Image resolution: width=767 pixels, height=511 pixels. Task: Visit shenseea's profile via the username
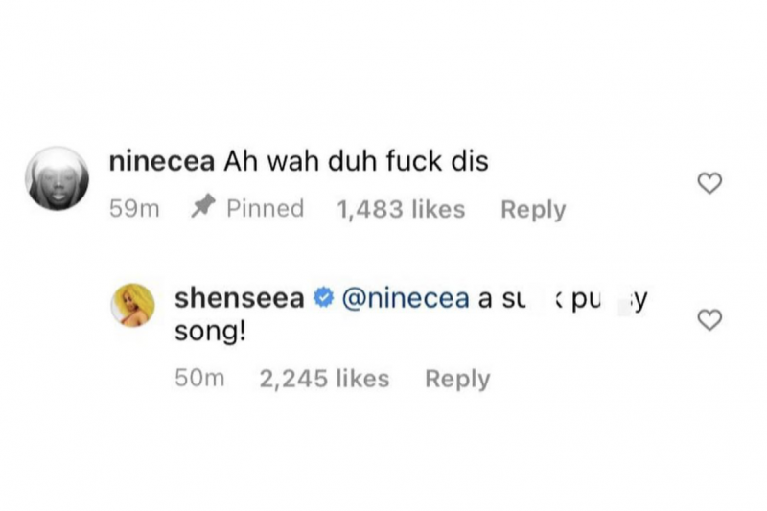tap(240, 299)
